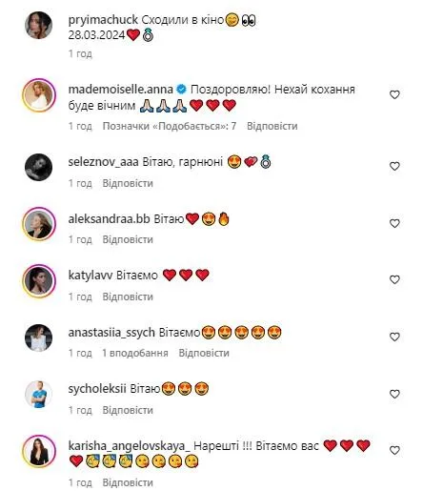Click «Відповісти» under sycholeksii's comment
This screenshot has width=423, height=491.
(128, 410)
